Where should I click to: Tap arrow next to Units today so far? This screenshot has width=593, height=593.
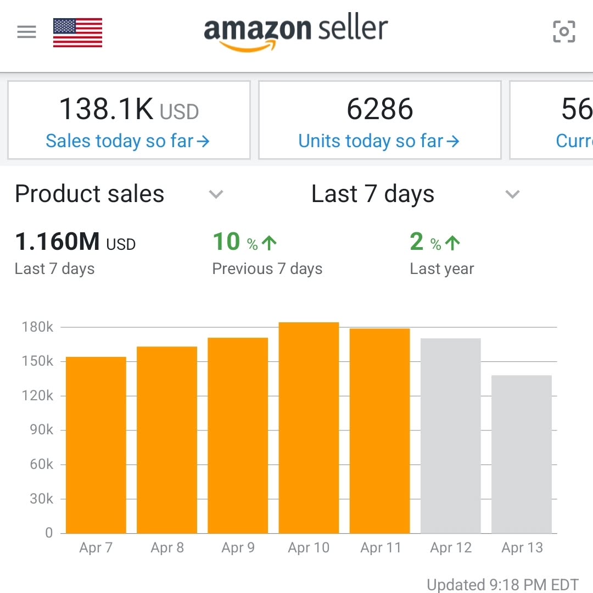coord(453,142)
